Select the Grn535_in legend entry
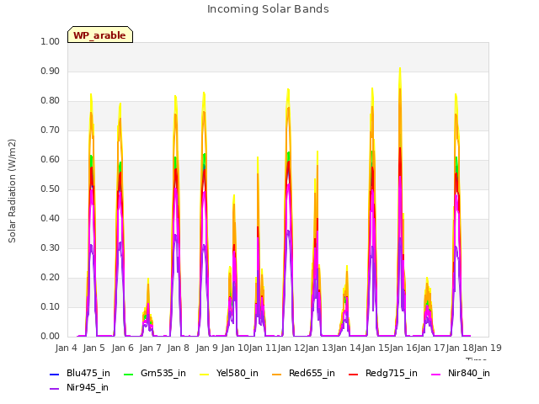The image size is (539, 404). (155, 373)
